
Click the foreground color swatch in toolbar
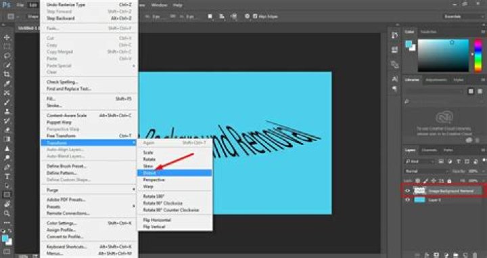pyautogui.click(x=5, y=238)
